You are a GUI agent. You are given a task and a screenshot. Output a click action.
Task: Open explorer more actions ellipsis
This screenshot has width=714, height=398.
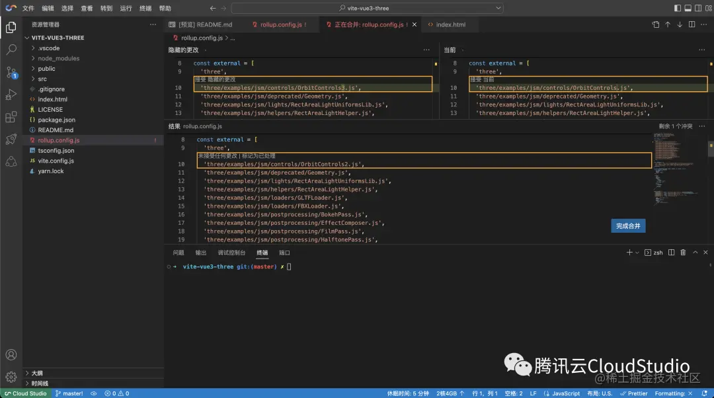pos(153,24)
